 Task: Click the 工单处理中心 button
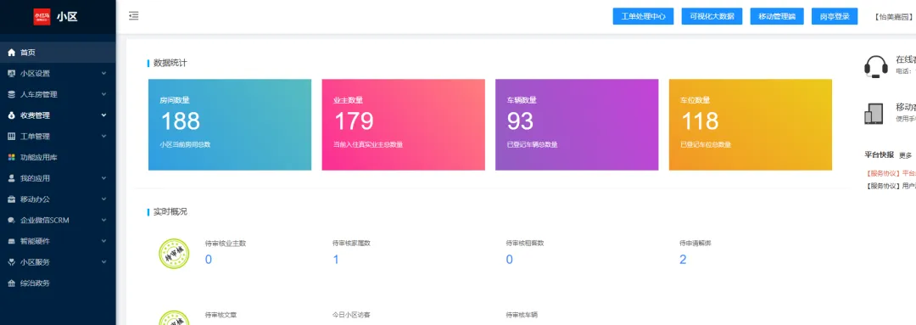pos(643,16)
